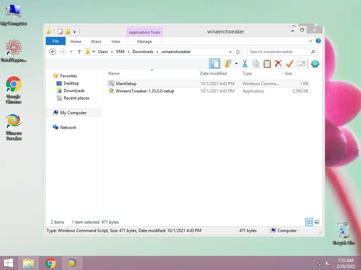The height and width of the screenshot is (270, 361).
Task: Open the Manage ribbon tab
Action: click(144, 41)
